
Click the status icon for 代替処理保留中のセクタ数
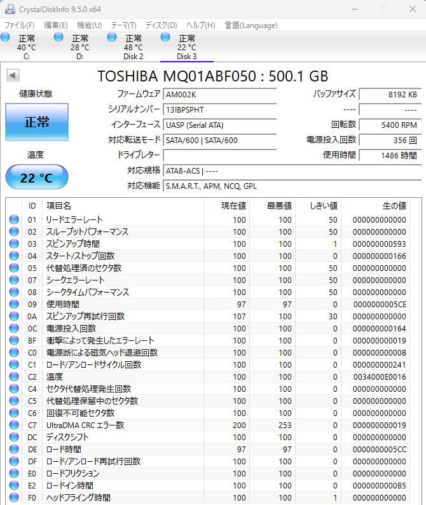[14, 401]
